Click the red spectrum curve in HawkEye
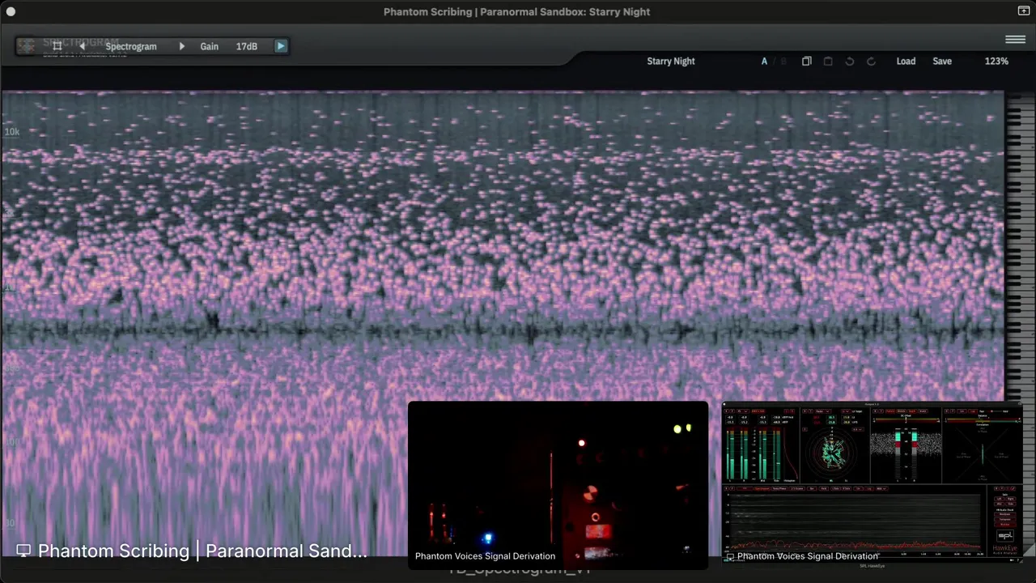The width and height of the screenshot is (1036, 583). point(854,545)
